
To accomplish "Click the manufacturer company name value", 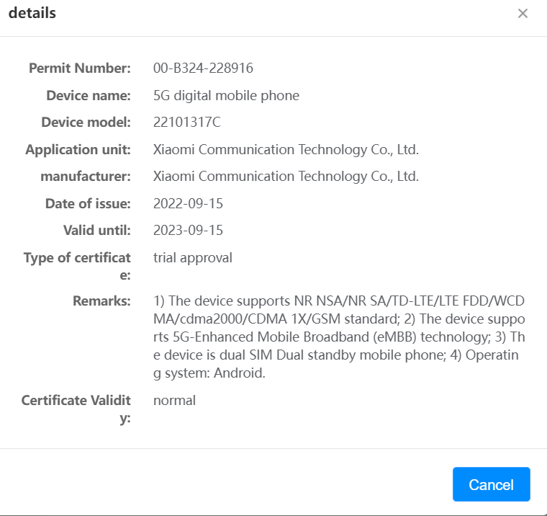I will click(x=286, y=177).
